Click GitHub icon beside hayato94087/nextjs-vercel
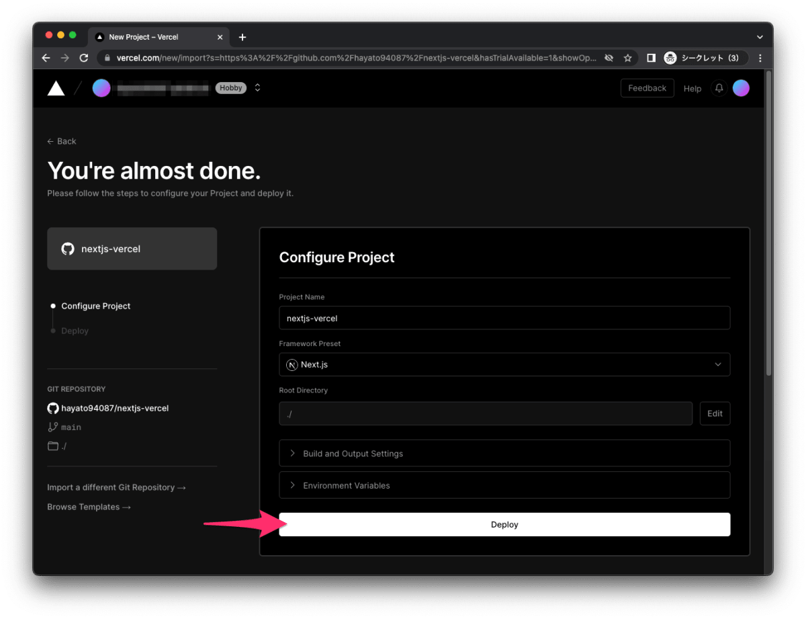 coord(52,408)
